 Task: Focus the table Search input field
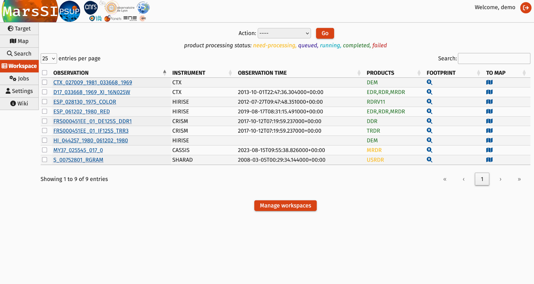click(x=494, y=58)
